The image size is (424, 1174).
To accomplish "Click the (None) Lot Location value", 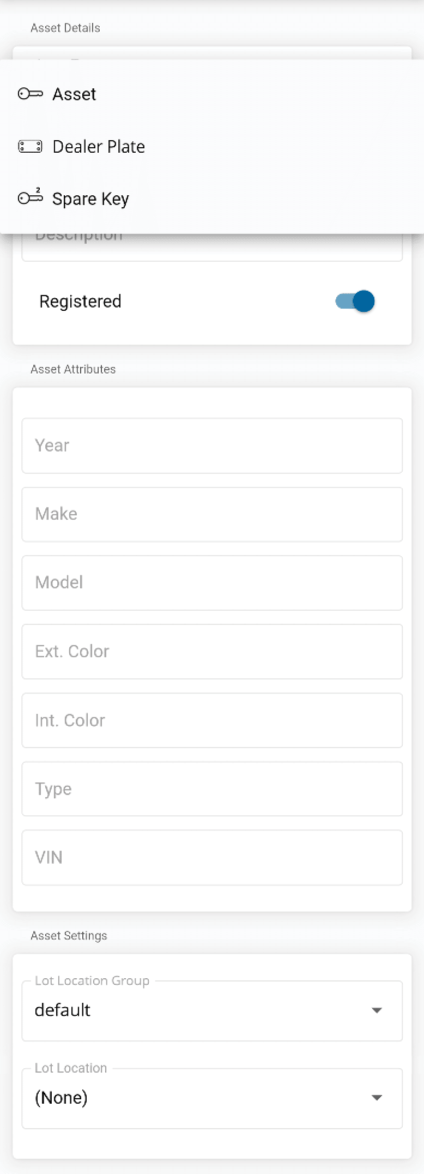I will pos(61,1097).
